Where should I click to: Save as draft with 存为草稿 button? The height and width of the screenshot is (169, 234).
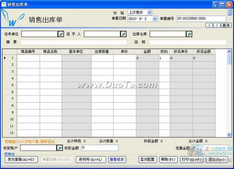click(21, 160)
